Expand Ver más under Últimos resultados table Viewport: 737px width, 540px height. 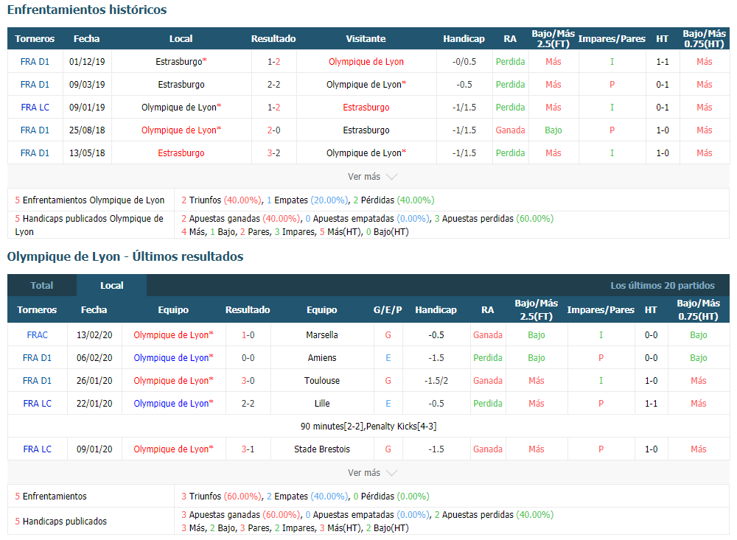pos(371,473)
